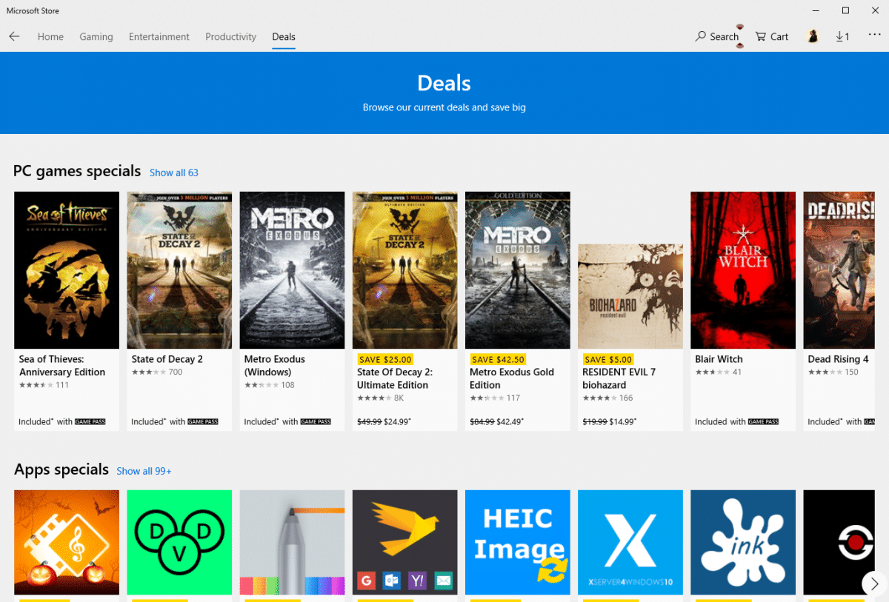
Task: Select the Deals tab
Action: (284, 36)
